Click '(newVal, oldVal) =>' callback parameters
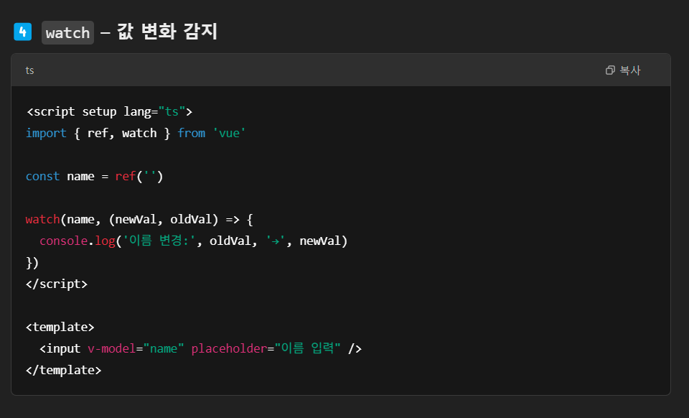 pyautogui.click(x=174, y=219)
